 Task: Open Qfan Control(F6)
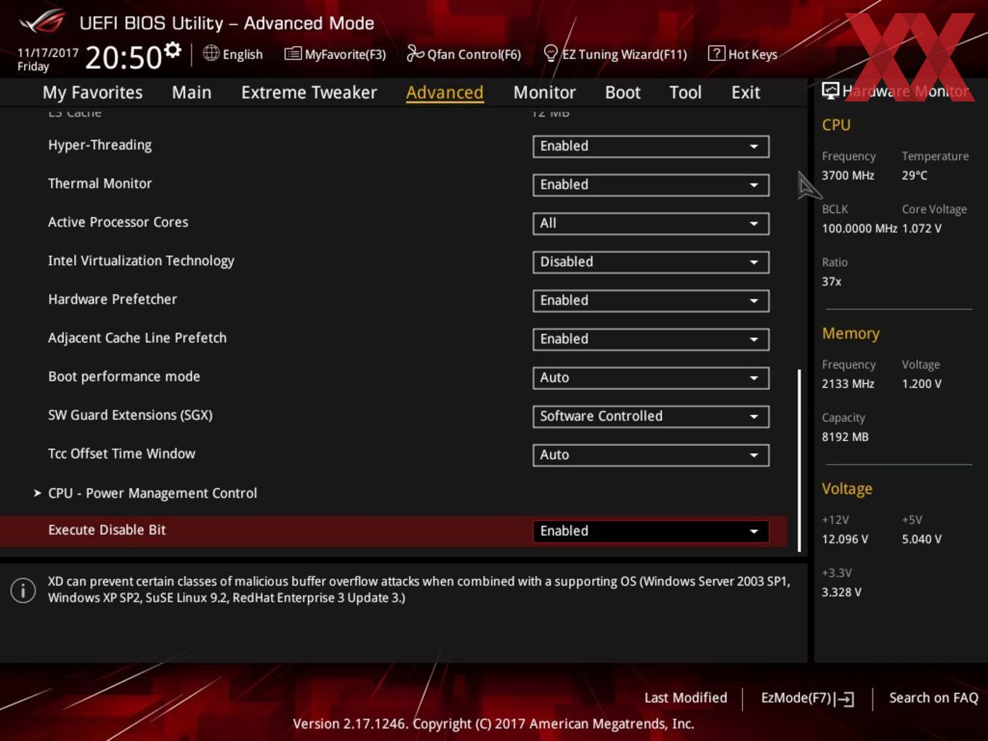pos(463,54)
